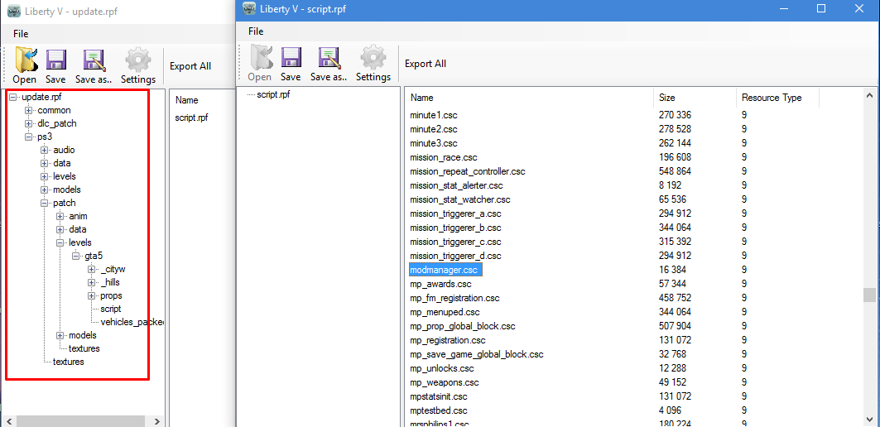Collapse the ps3 folder node
Image resolution: width=880 pixels, height=427 pixels.
29,137
